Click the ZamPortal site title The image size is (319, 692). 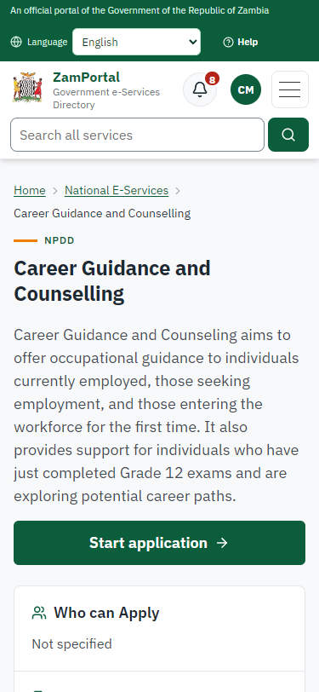(87, 78)
